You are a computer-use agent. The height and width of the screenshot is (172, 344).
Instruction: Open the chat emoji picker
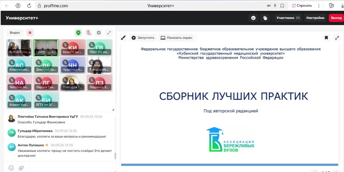pyautogui.click(x=11, y=168)
